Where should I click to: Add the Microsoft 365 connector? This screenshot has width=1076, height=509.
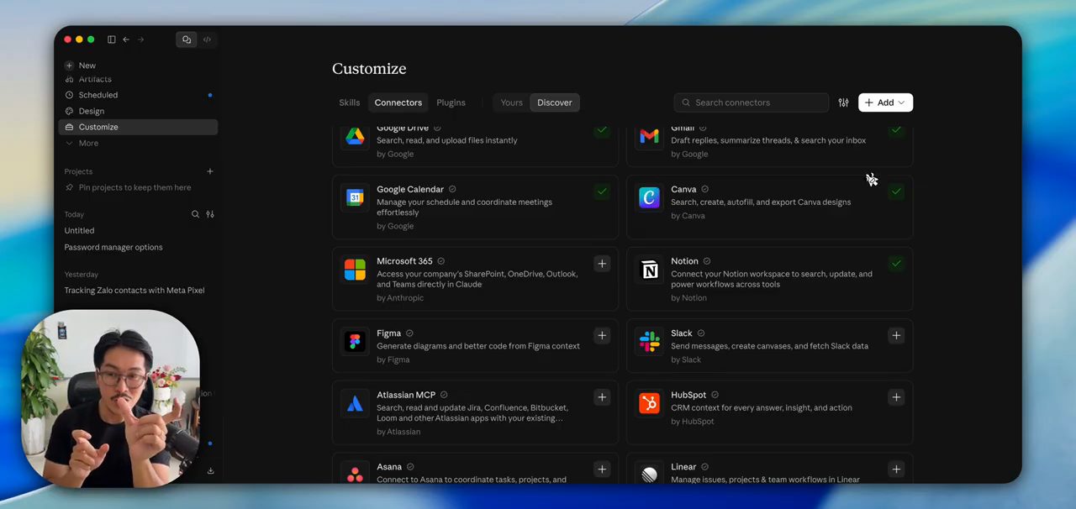602,264
